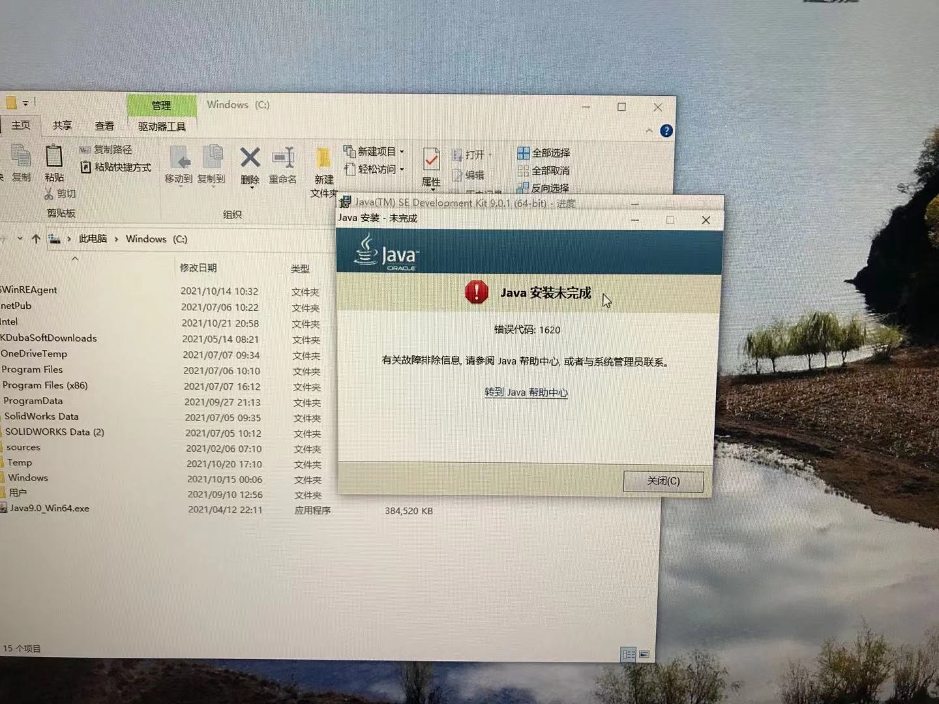The height and width of the screenshot is (704, 939).
Task: Close the Java install dialog with X
Action: 706,220
